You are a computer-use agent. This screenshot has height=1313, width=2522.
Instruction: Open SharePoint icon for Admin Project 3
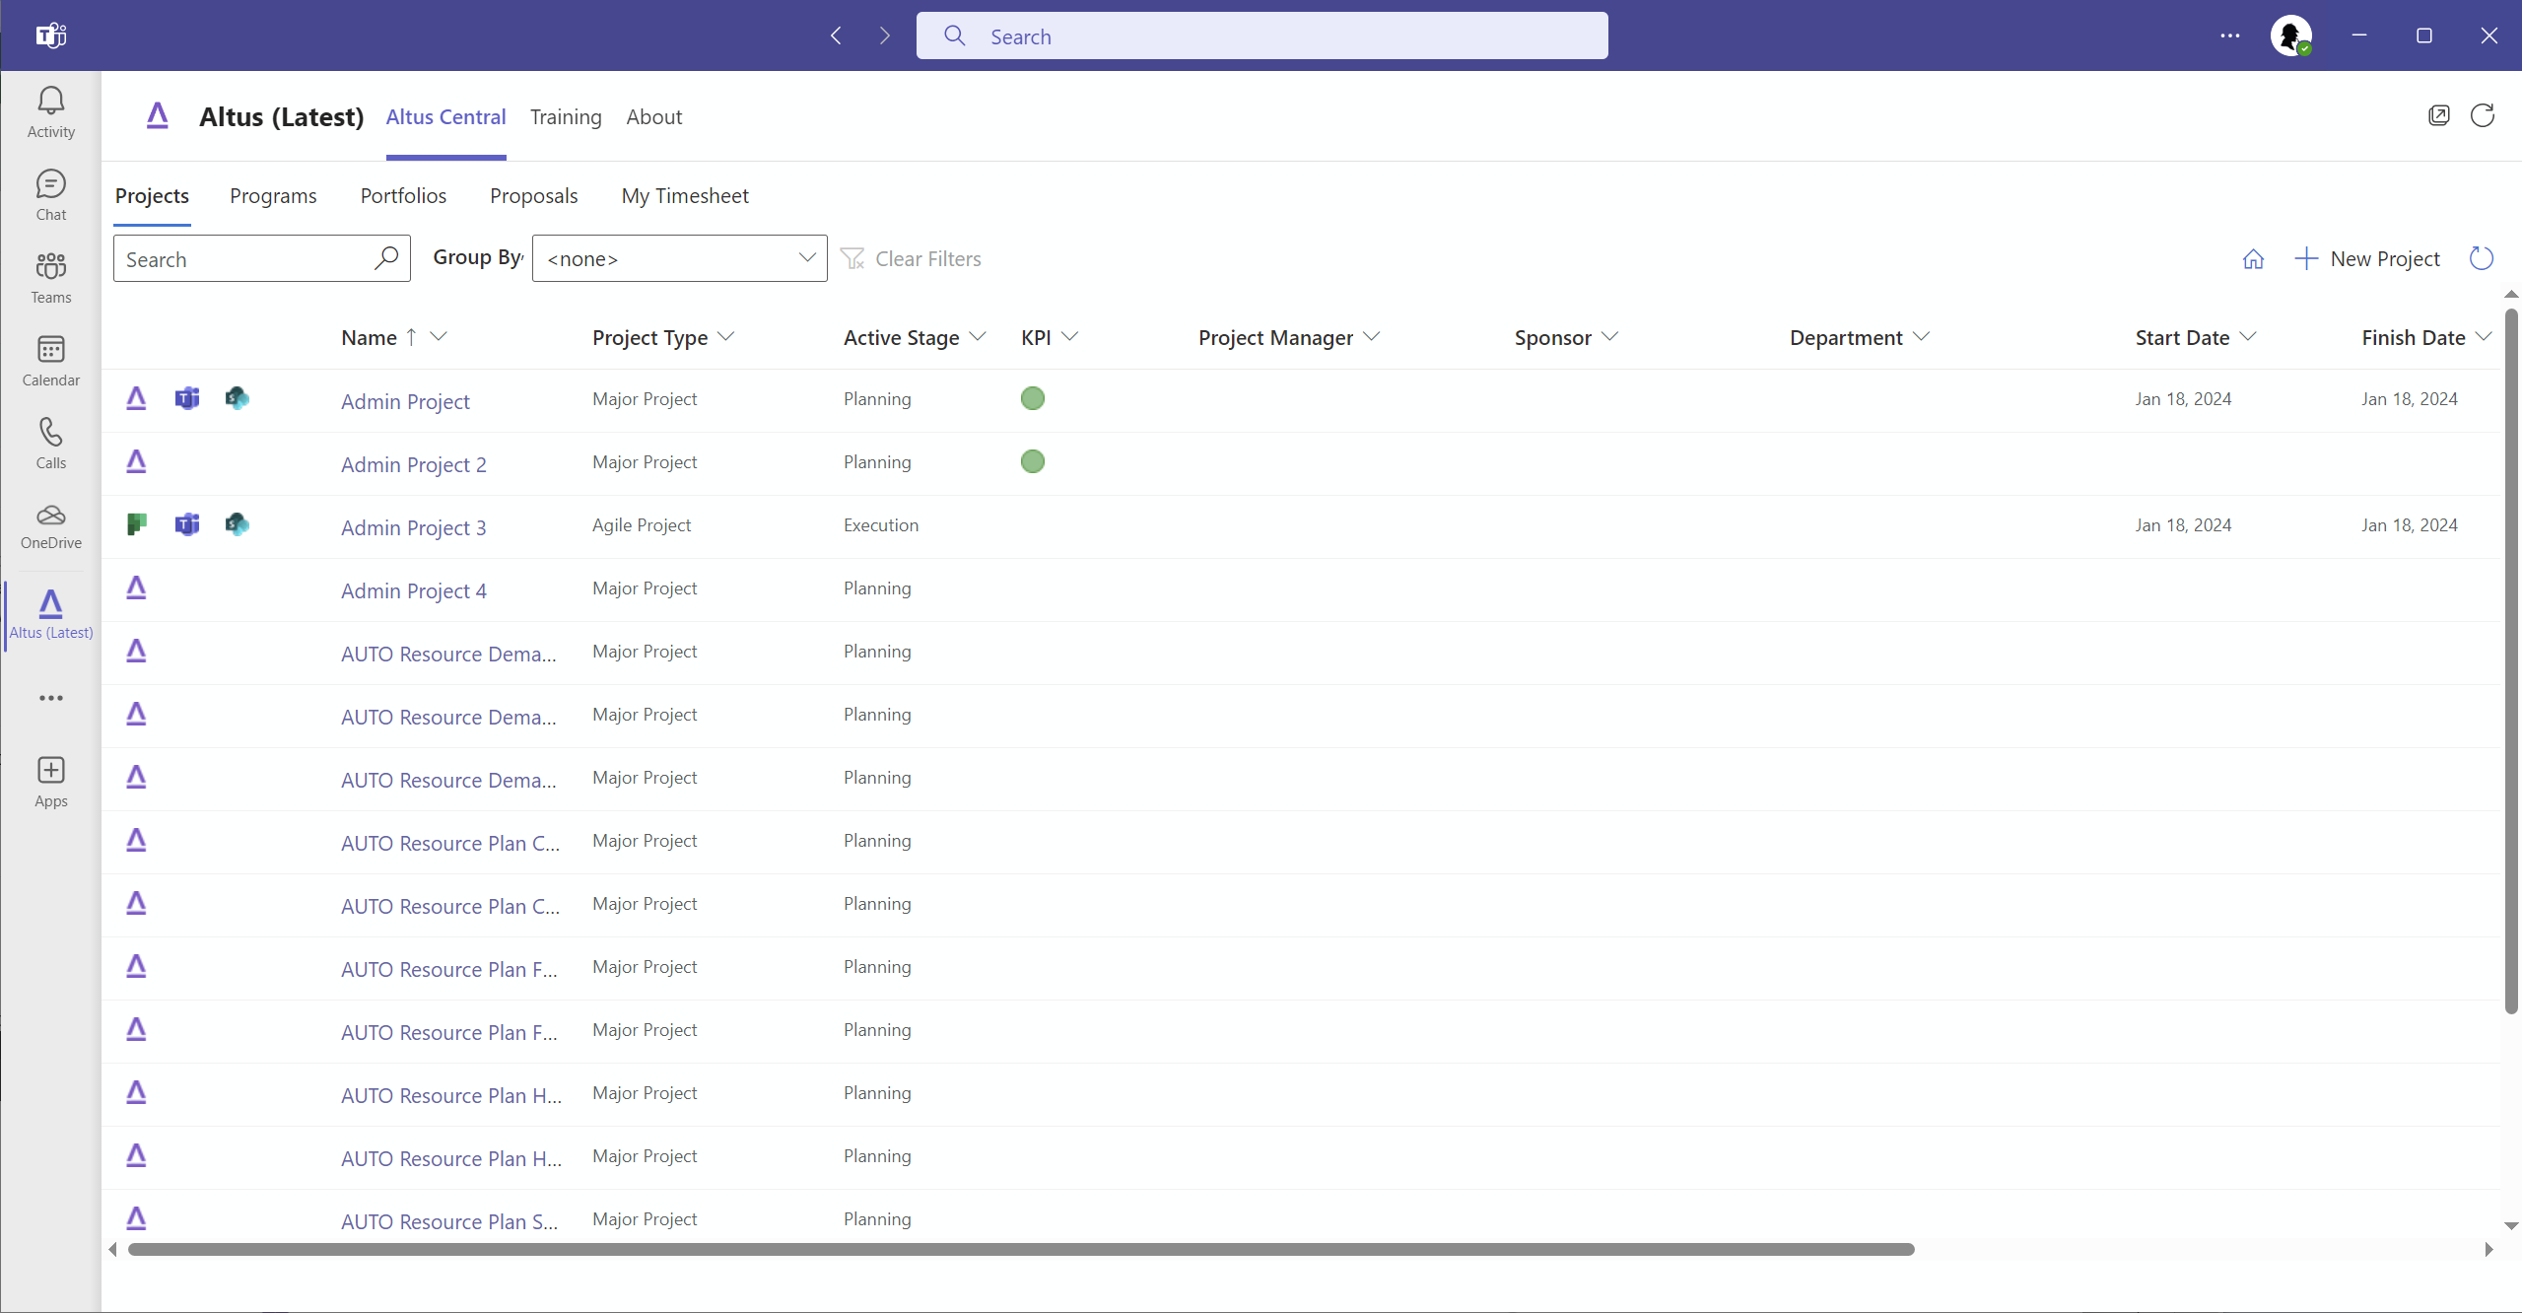click(237, 524)
